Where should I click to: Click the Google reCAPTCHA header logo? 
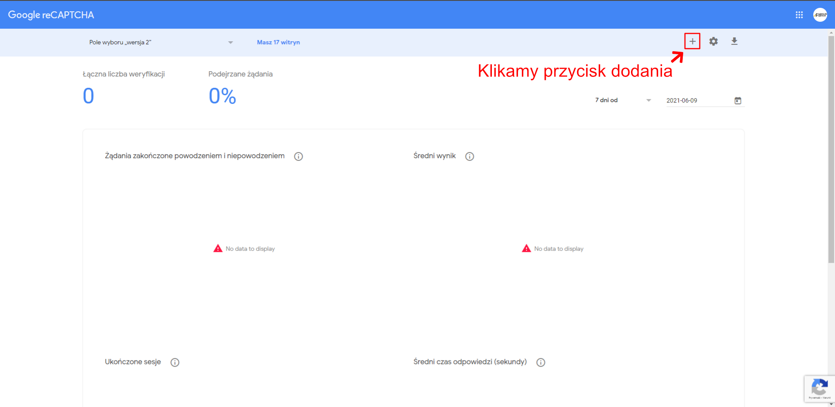[x=51, y=15]
